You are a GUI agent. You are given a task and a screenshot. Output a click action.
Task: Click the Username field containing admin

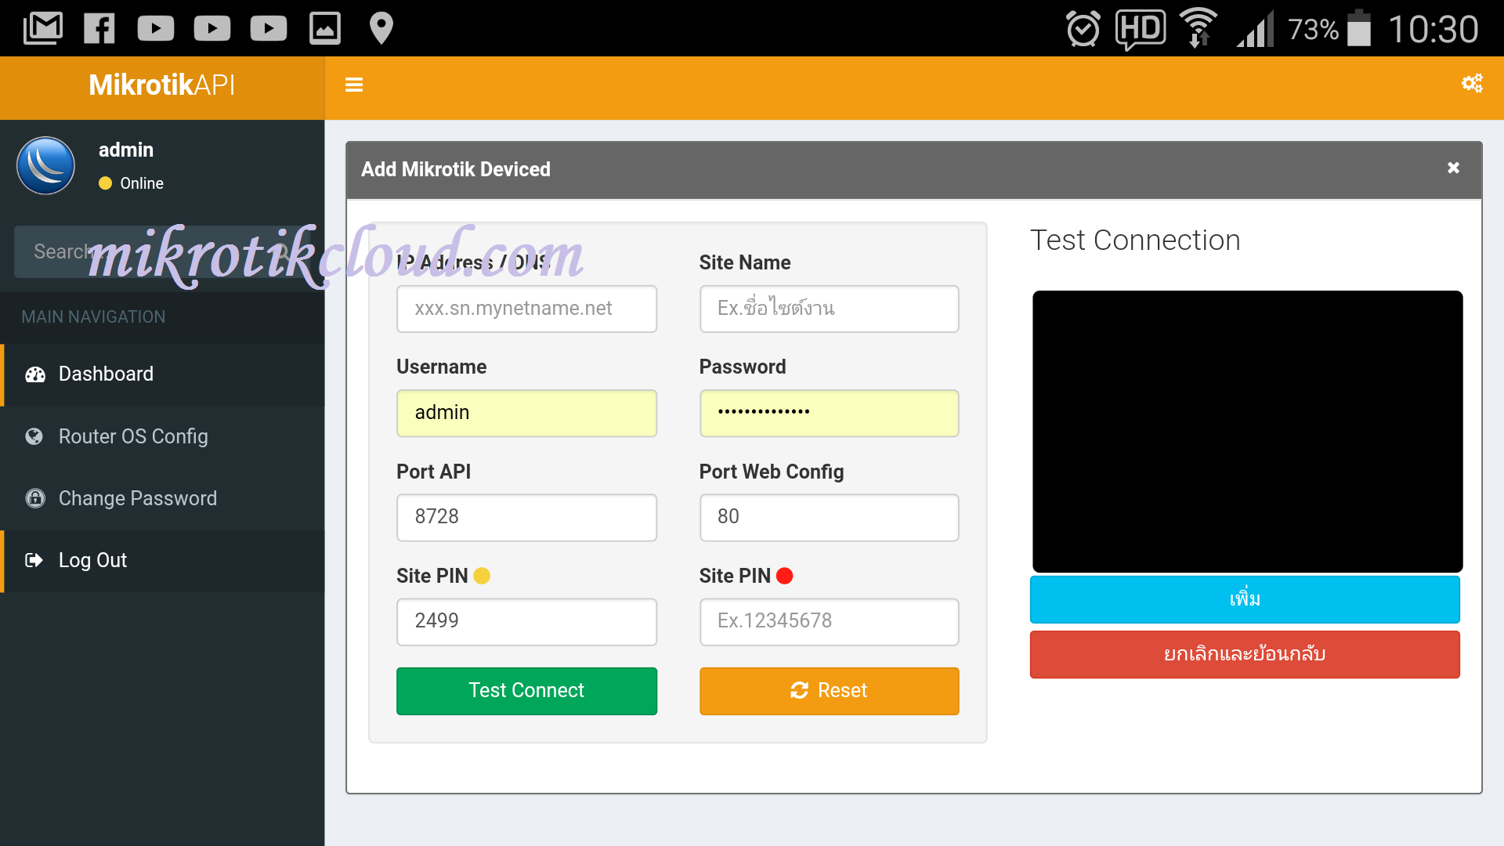pos(526,413)
